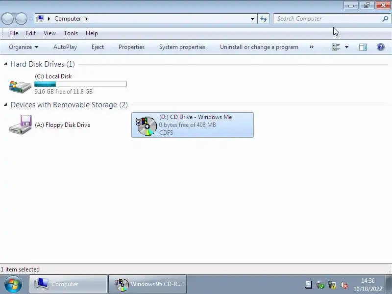Click the magnifying glass search icon
The width and height of the screenshot is (392, 294).
click(x=385, y=19)
